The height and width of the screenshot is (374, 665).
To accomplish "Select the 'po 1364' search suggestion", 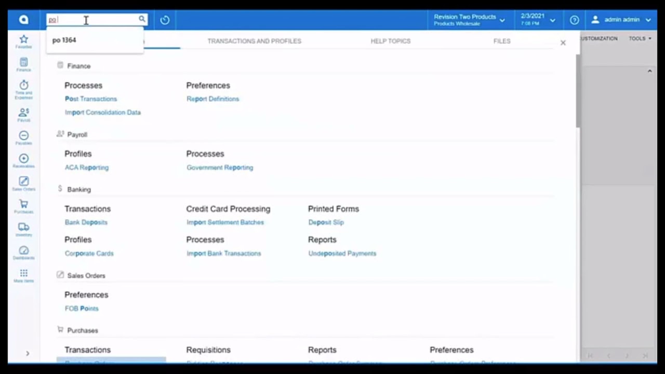I will click(64, 40).
